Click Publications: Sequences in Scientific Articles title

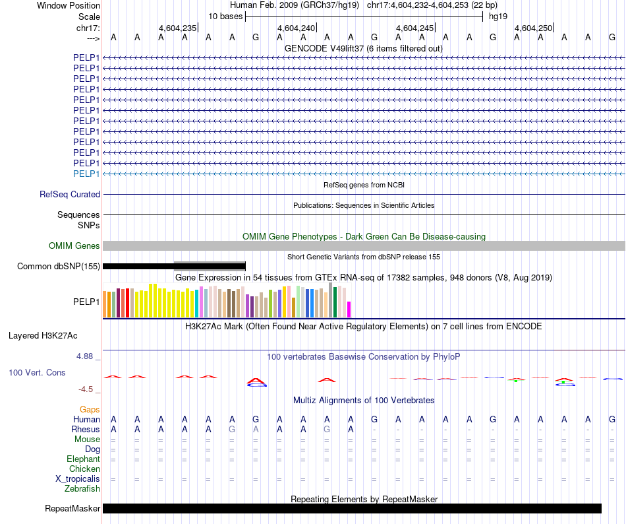pos(364,205)
